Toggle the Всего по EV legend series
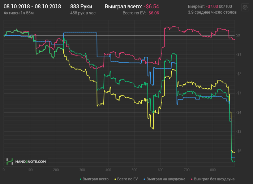 (x=128, y=179)
